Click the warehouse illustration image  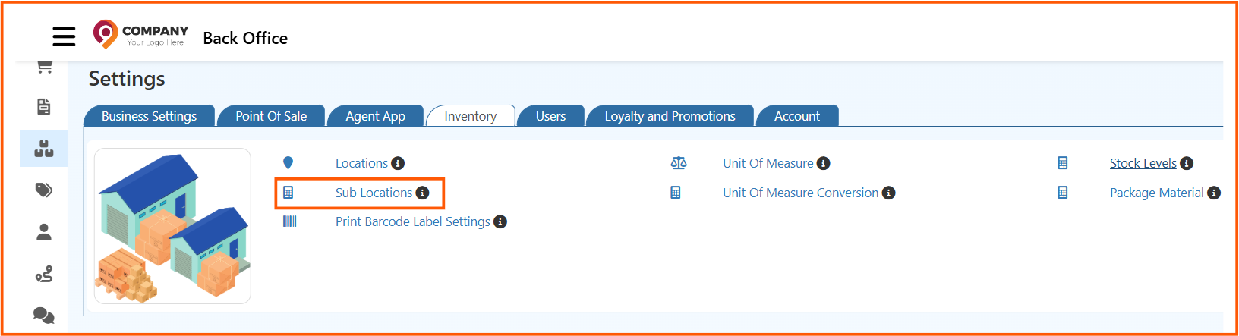click(172, 226)
